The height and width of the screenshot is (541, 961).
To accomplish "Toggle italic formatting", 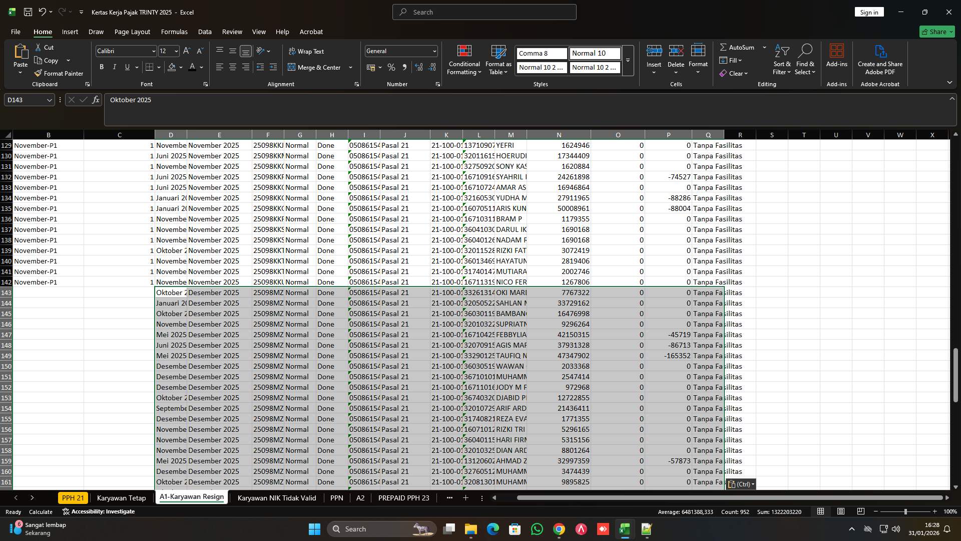I will [x=114, y=67].
